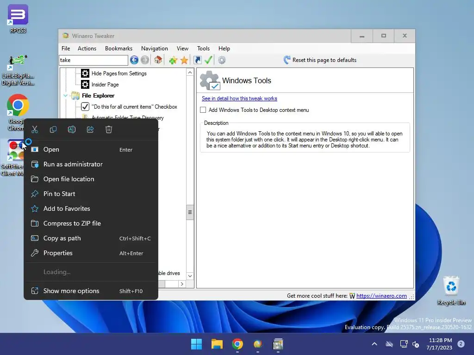Open the Tools menu

click(x=204, y=49)
